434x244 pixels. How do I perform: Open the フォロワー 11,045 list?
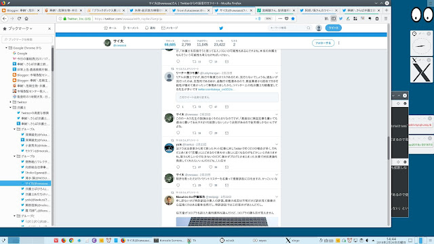pyautogui.click(x=202, y=43)
